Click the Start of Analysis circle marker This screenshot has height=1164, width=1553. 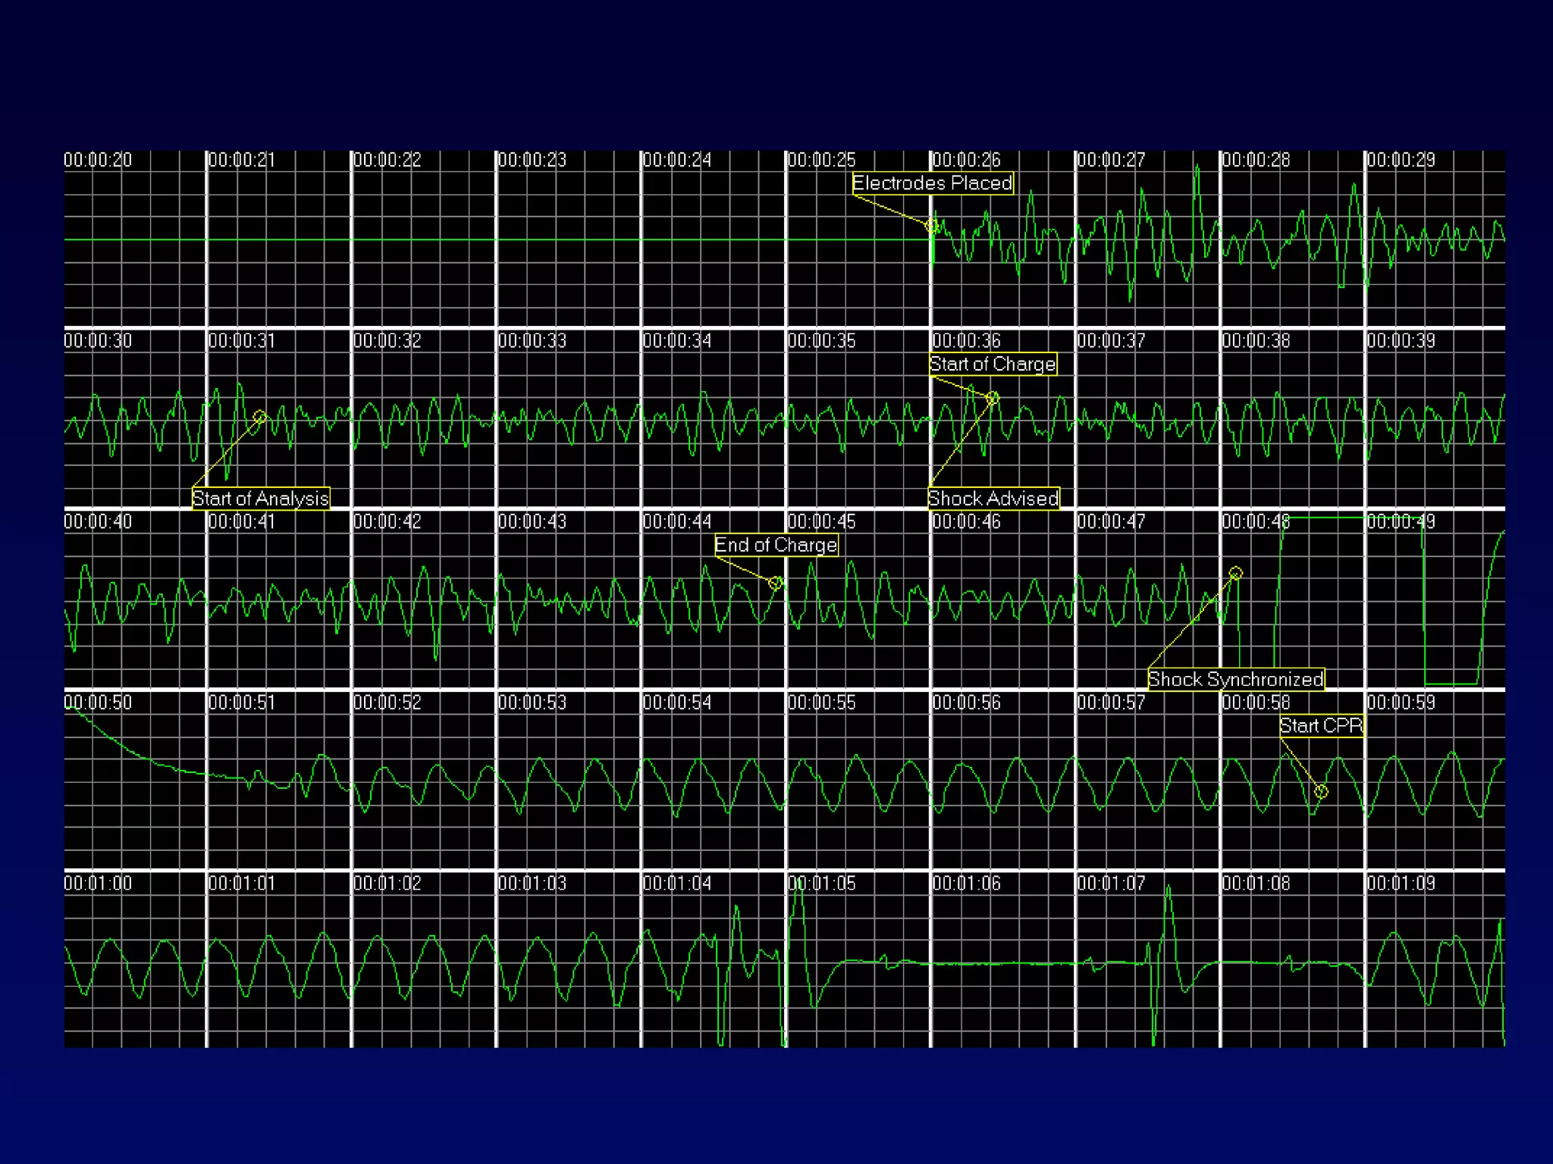(260, 417)
